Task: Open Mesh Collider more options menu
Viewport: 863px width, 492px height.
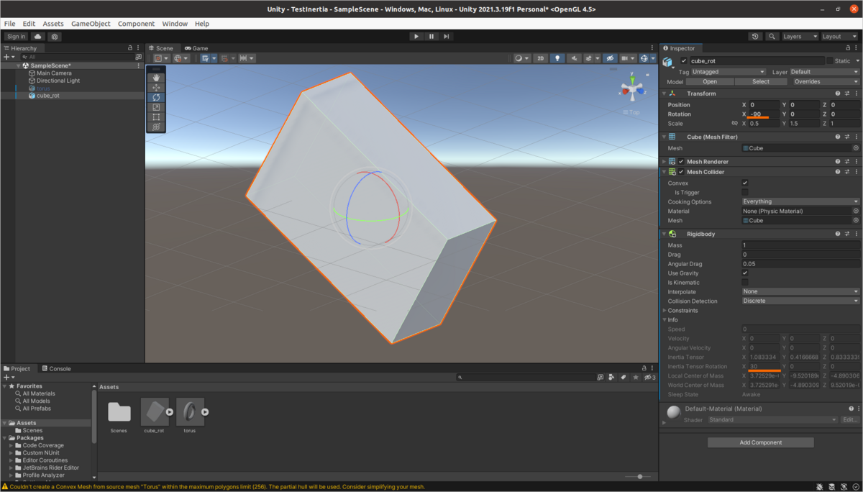Action: tap(857, 172)
